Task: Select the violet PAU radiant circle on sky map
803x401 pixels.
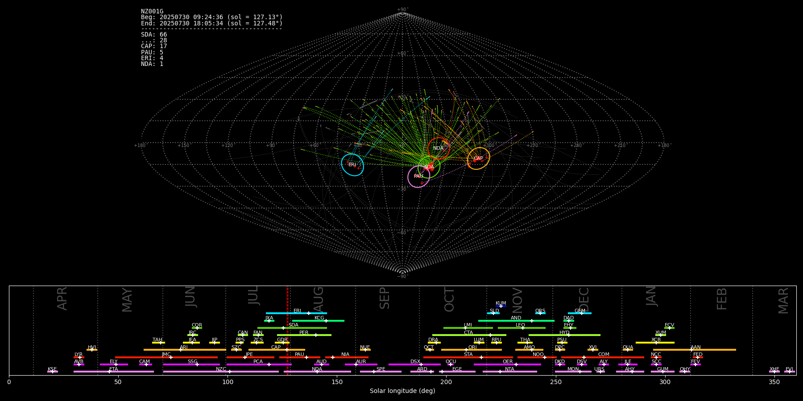Action: click(418, 176)
